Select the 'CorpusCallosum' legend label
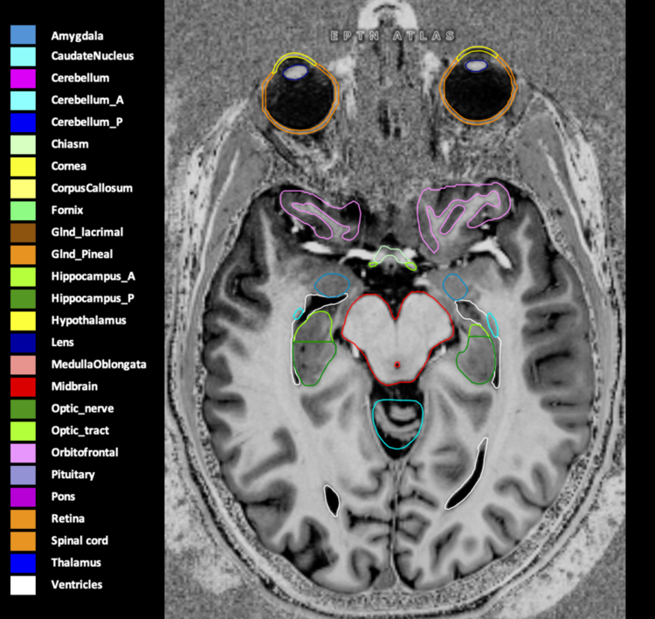 (92, 189)
